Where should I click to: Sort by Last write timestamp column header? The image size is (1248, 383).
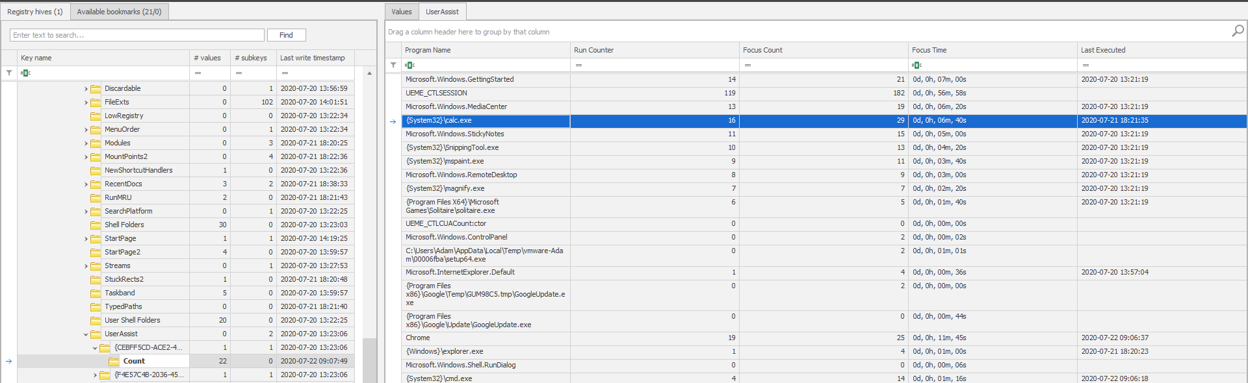313,58
